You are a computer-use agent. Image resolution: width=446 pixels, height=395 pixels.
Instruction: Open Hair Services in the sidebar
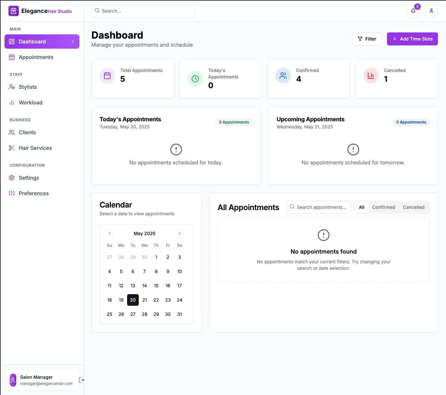click(42, 148)
